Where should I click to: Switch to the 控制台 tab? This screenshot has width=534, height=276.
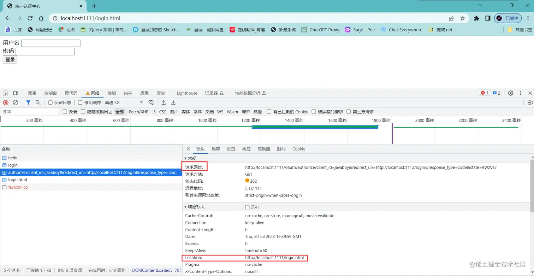click(x=51, y=93)
